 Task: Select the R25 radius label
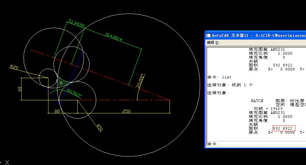tap(14, 67)
